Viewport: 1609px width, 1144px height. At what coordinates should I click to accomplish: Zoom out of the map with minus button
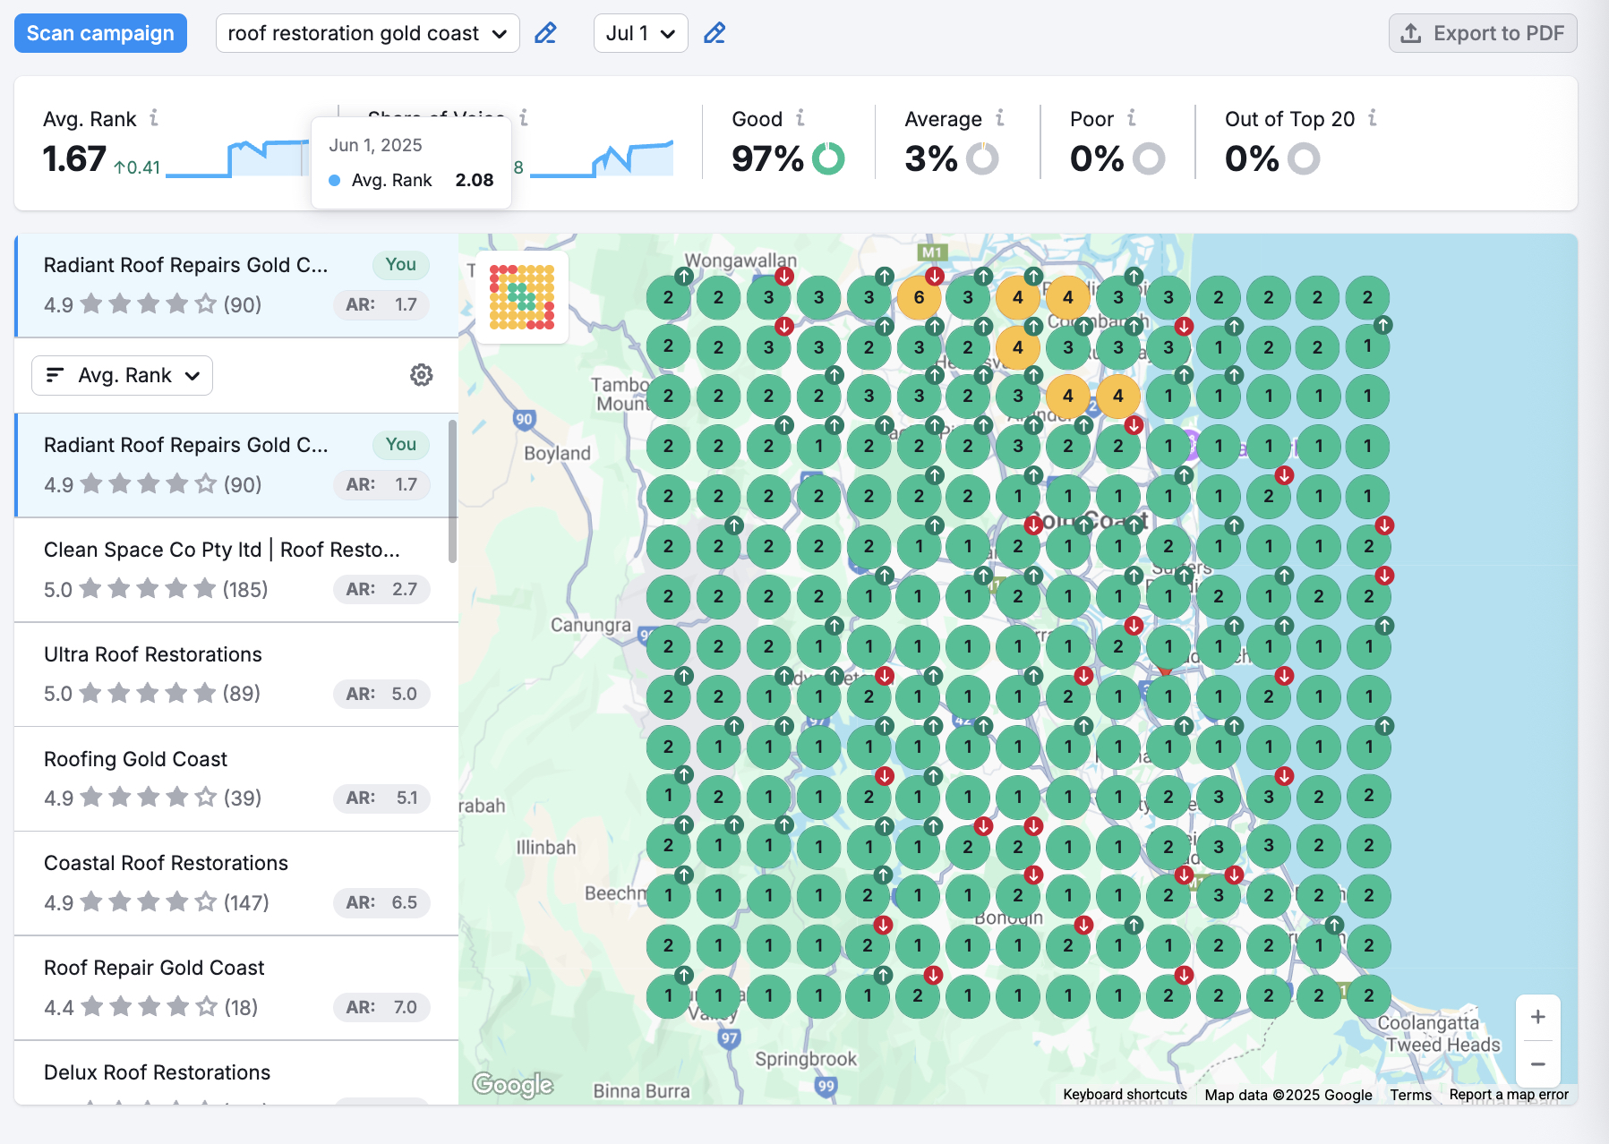coord(1537,1064)
